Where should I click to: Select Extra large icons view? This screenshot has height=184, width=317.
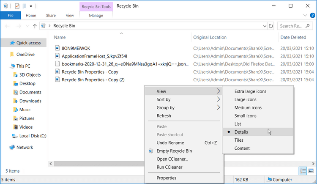click(258, 91)
